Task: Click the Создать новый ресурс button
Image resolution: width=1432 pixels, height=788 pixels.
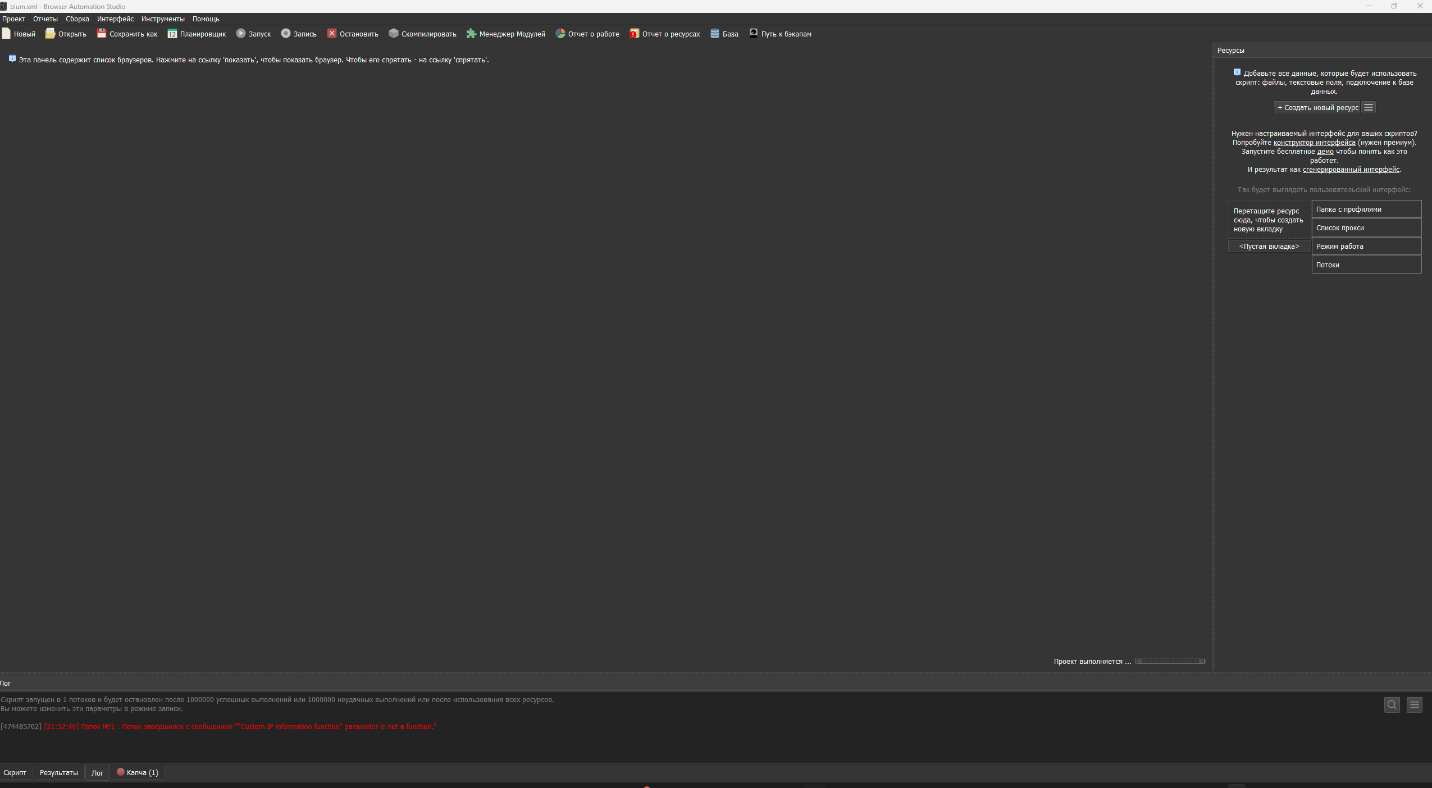Action: [x=1317, y=107]
